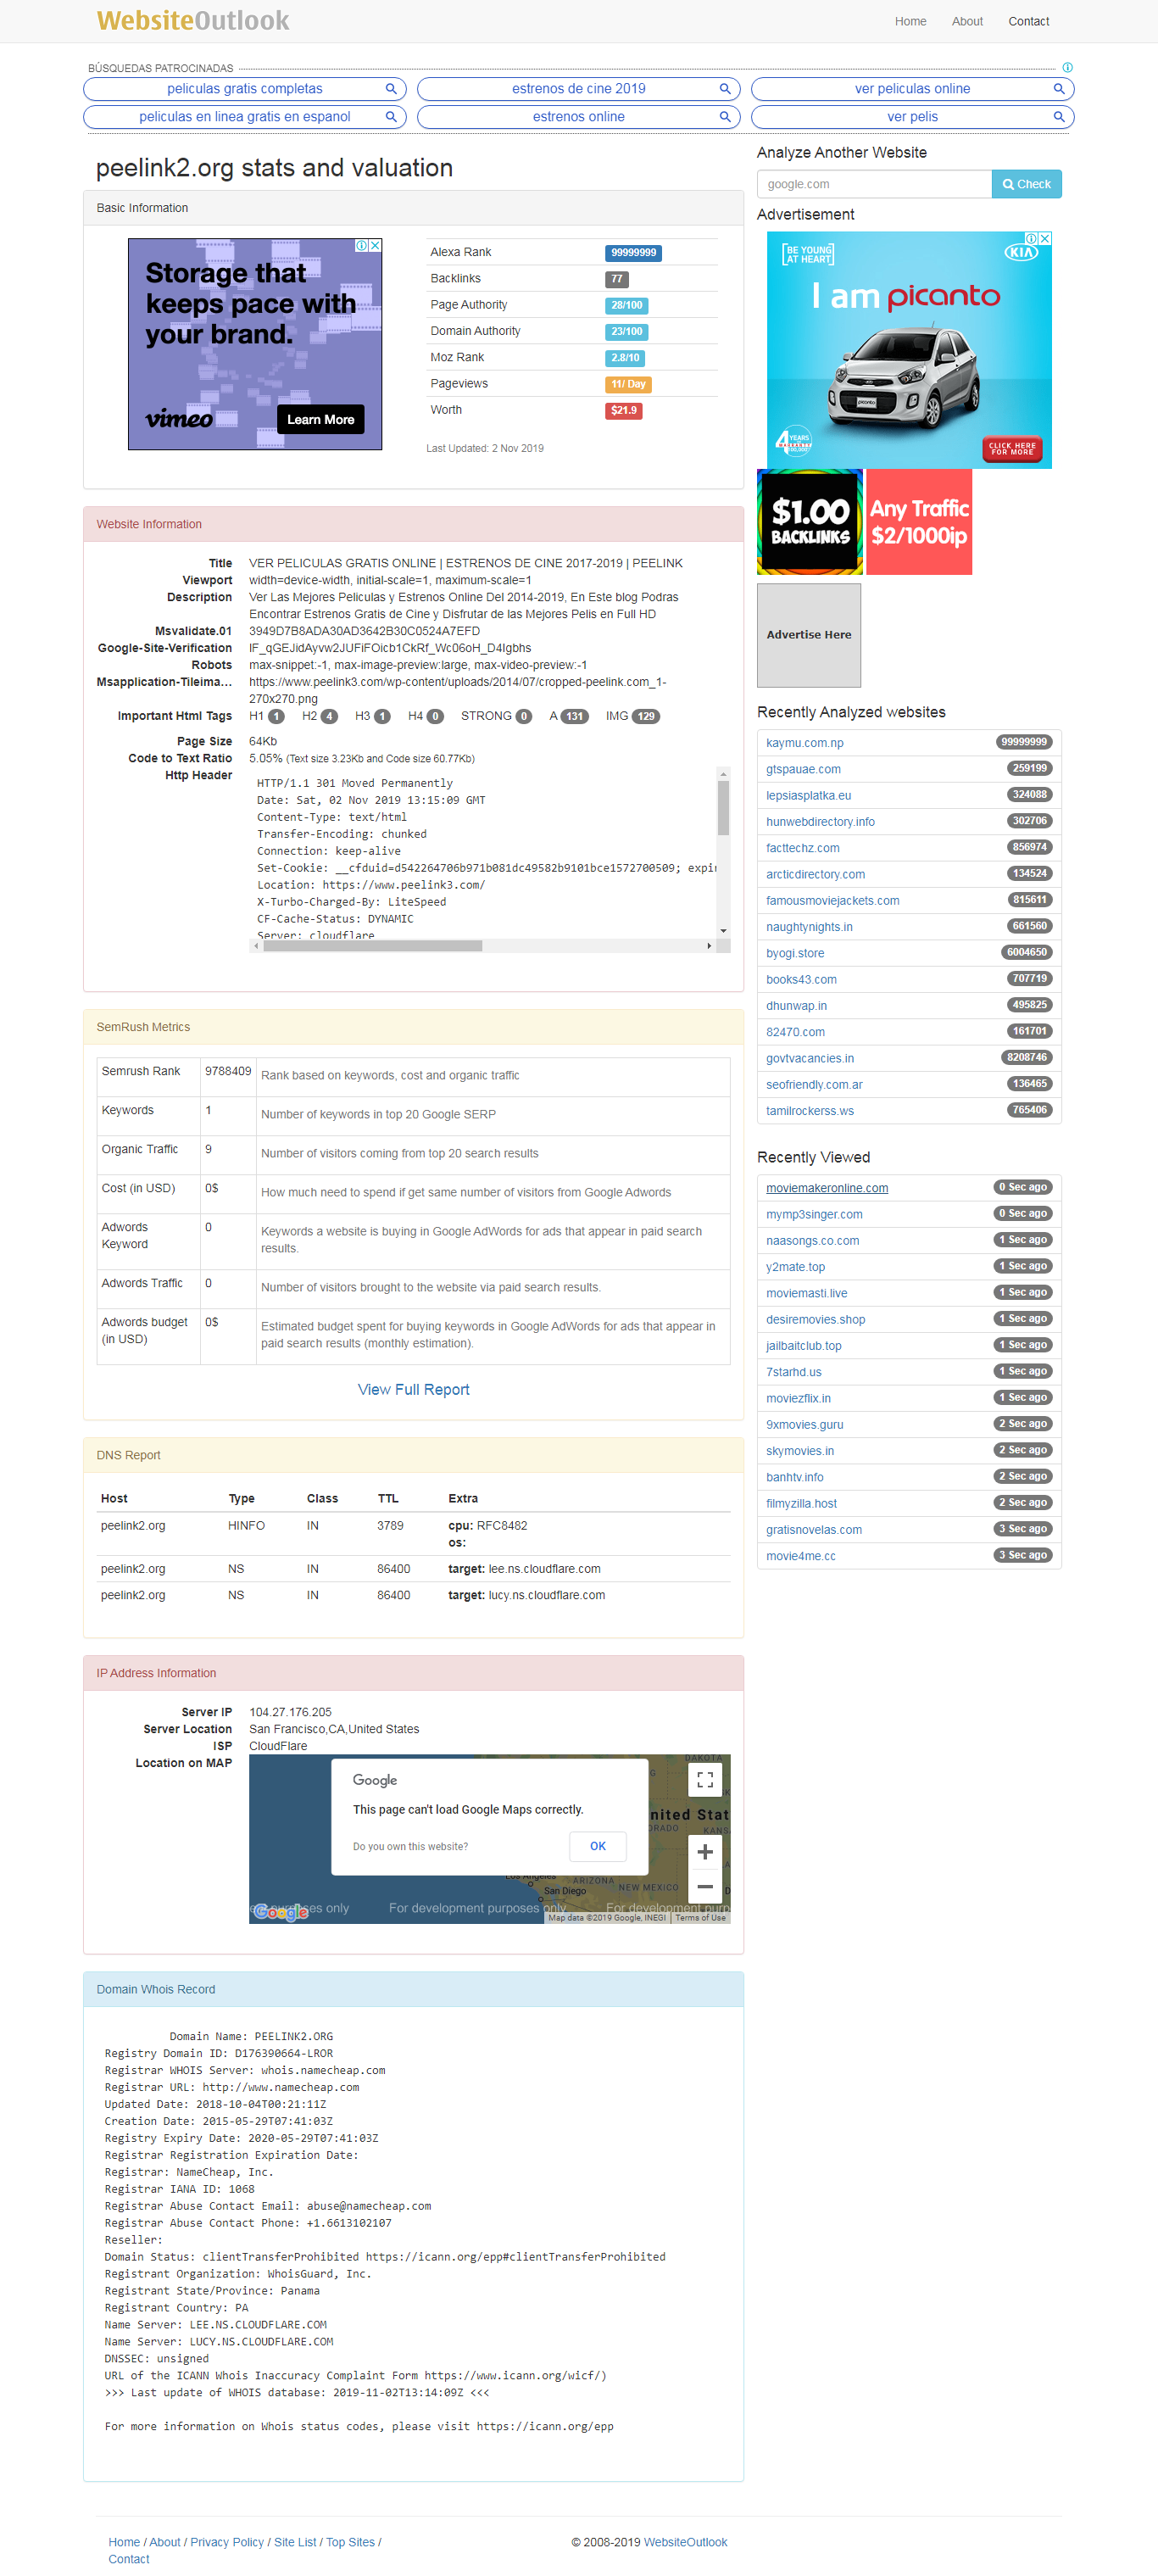This screenshot has height=2576, width=1158.
Task: Click the Advertise Here box
Action: [809, 635]
